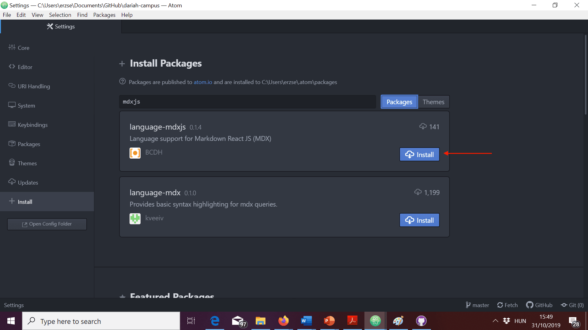Follow the atom.io link
588x330 pixels.
coord(203,82)
